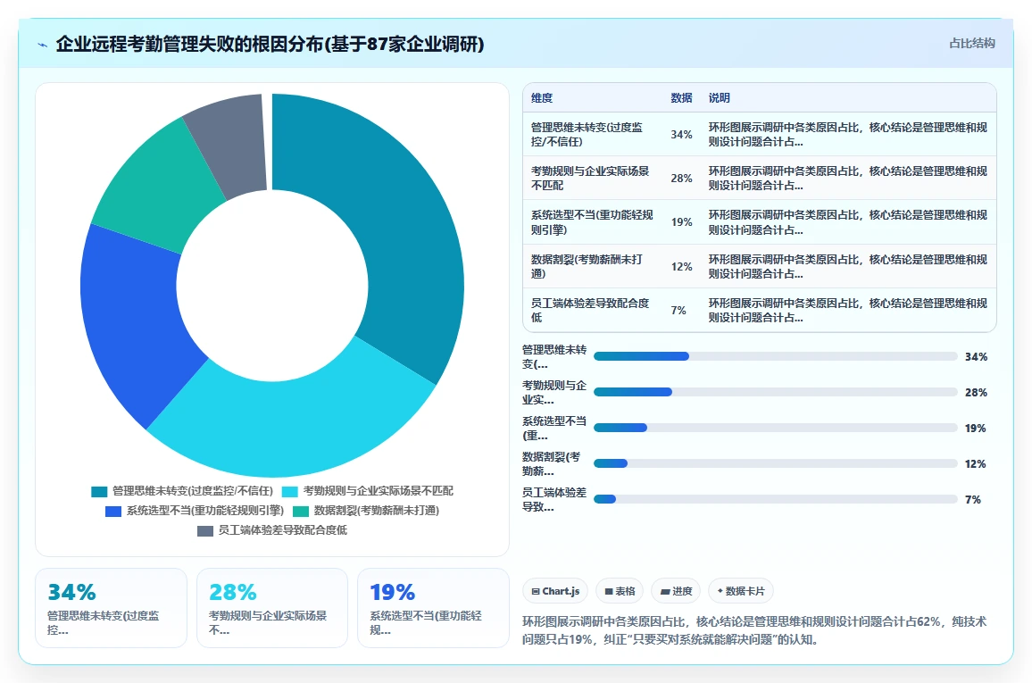Click legend text 管理思维未转变(过度监控/不信任)
1032x683 pixels.
pyautogui.click(x=193, y=491)
